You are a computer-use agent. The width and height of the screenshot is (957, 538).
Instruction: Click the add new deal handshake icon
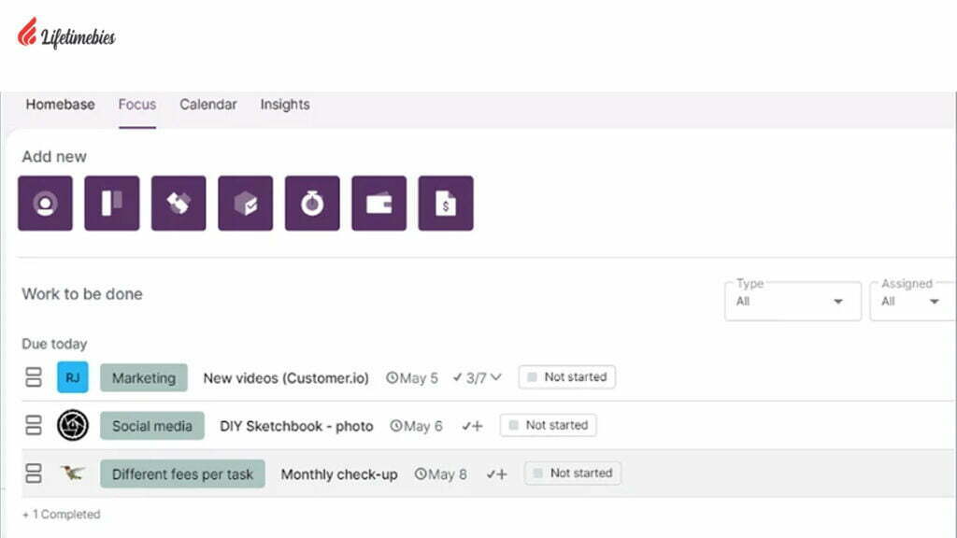179,203
